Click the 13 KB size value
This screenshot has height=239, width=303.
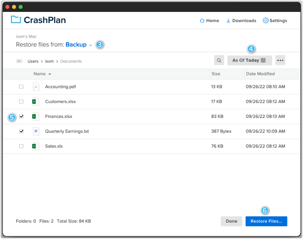(x=216, y=87)
